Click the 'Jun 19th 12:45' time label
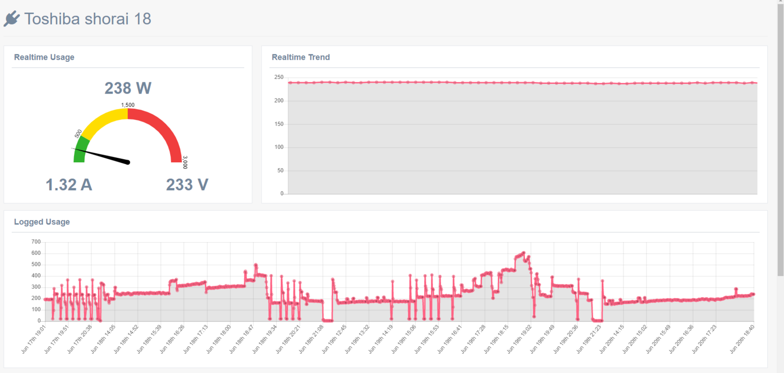The image size is (784, 373). (334, 339)
